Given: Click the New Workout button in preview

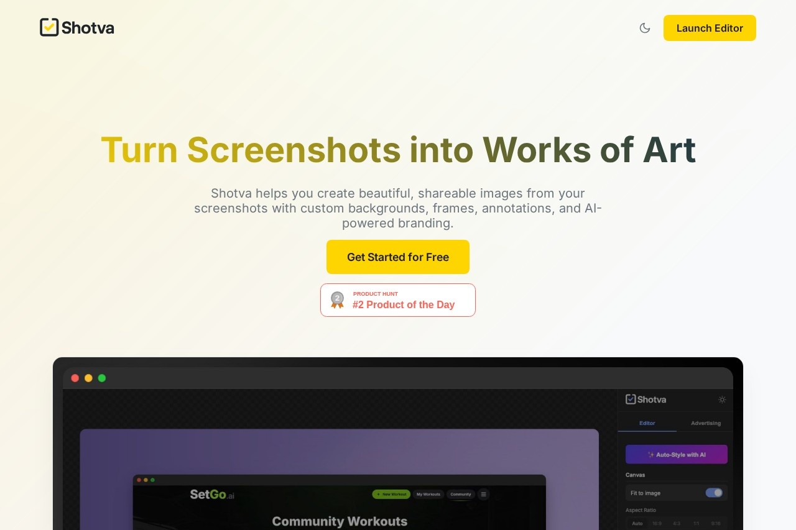Looking at the screenshot, I should pyautogui.click(x=391, y=495).
